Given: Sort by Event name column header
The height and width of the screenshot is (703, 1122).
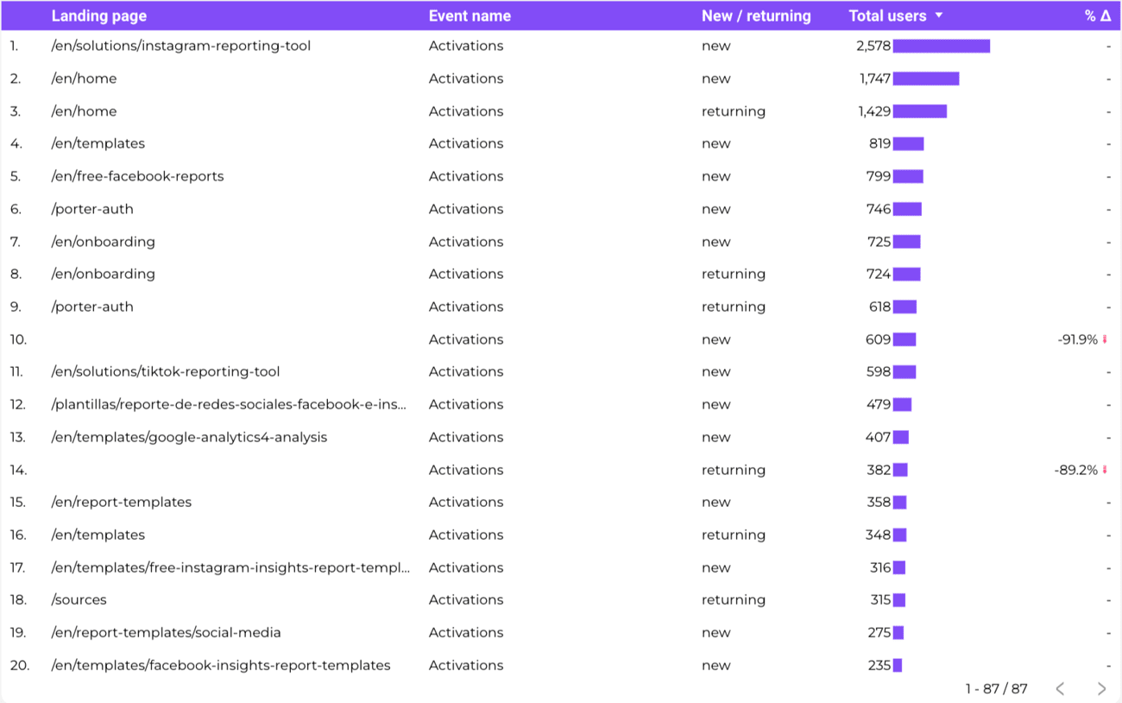Looking at the screenshot, I should point(470,16).
